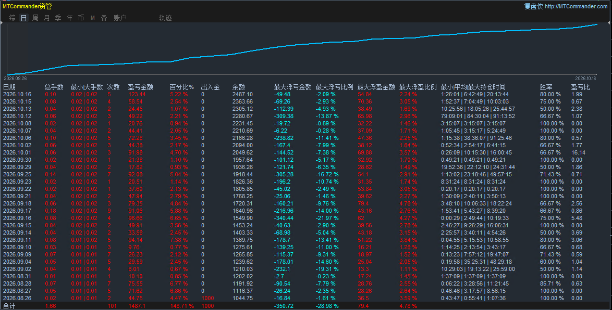This screenshot has width=612, height=310.
Task: Click the win rate 85.71 %
Action: [x=550, y=283]
